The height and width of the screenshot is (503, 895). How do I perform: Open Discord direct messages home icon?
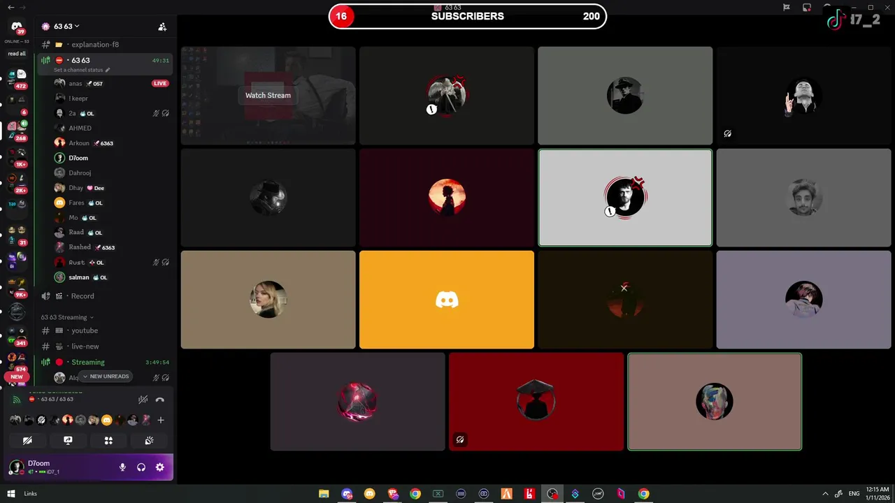coord(17,26)
